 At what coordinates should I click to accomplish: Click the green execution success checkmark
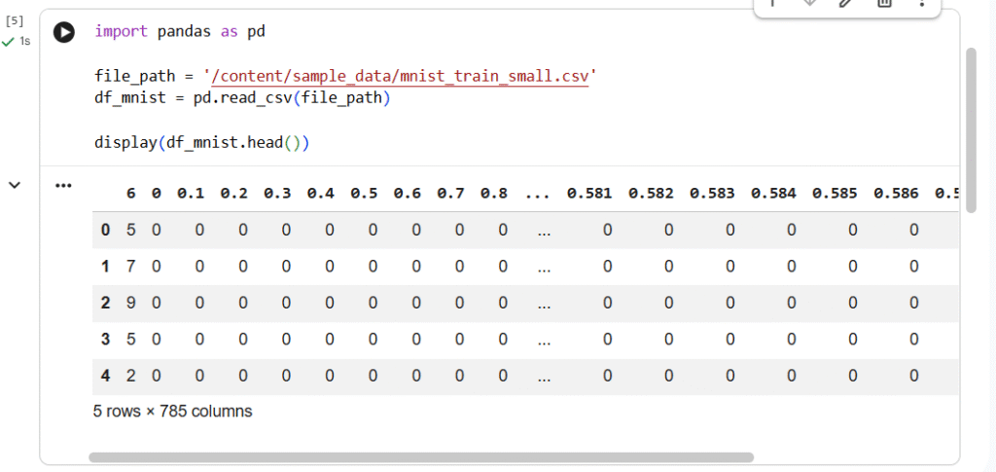click(8, 42)
